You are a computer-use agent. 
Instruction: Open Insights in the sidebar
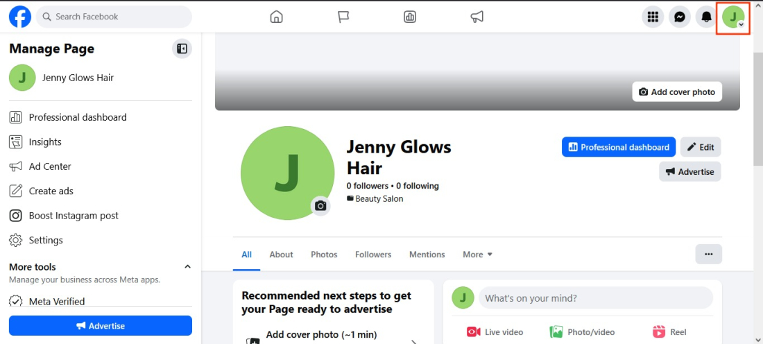[45, 142]
